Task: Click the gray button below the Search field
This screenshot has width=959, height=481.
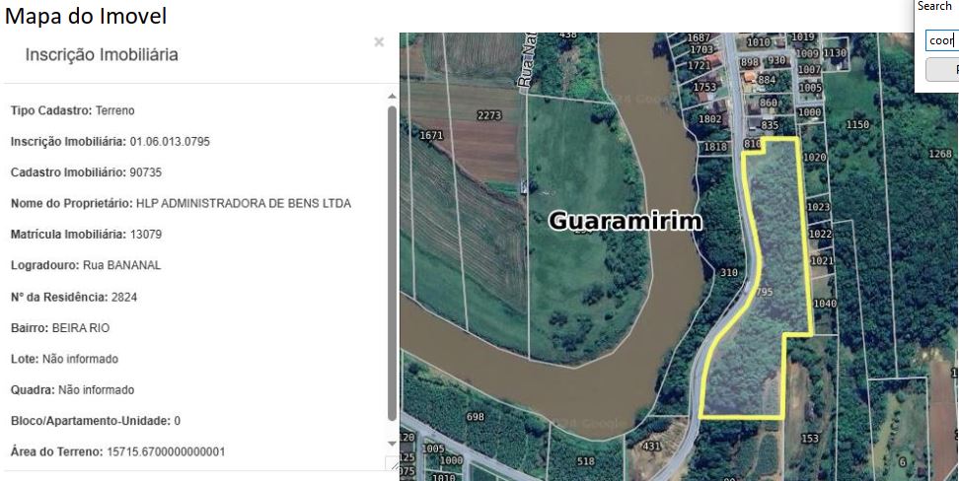Action: 942,70
